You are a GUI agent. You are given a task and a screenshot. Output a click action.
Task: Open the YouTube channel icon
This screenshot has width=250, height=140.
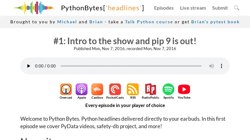184,89
